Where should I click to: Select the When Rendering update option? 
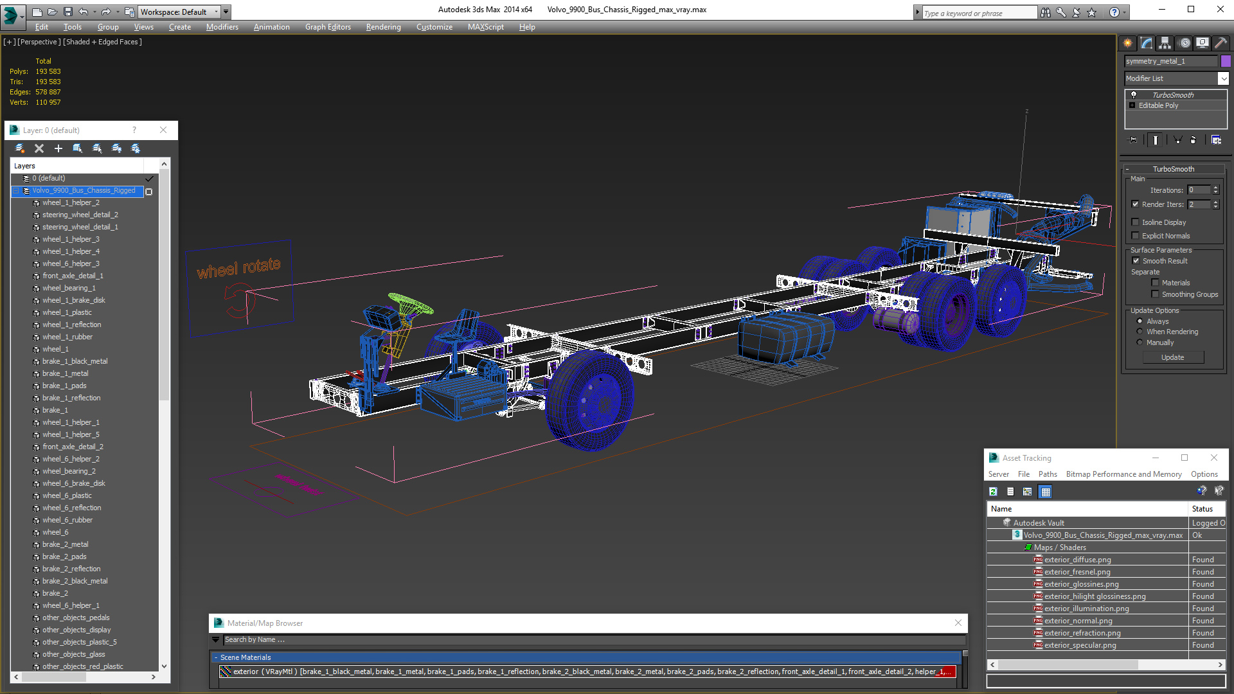coord(1140,332)
